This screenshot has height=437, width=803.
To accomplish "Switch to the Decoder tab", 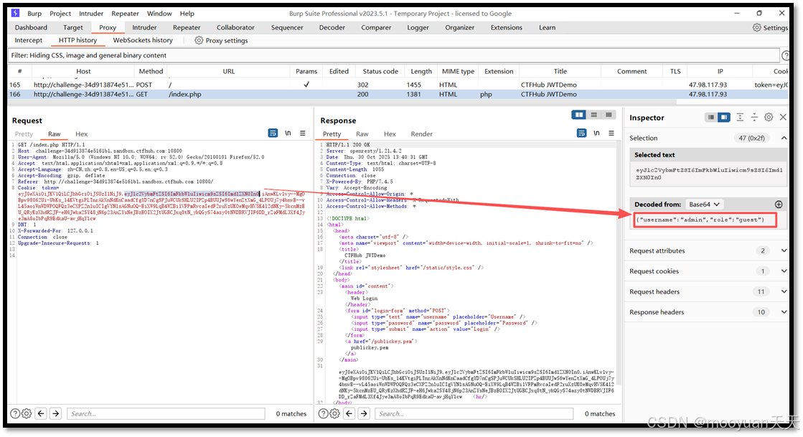I will point(332,28).
